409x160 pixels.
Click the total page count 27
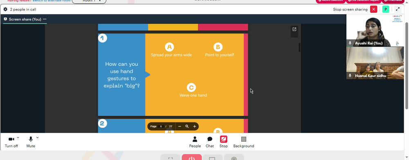pos(171,127)
